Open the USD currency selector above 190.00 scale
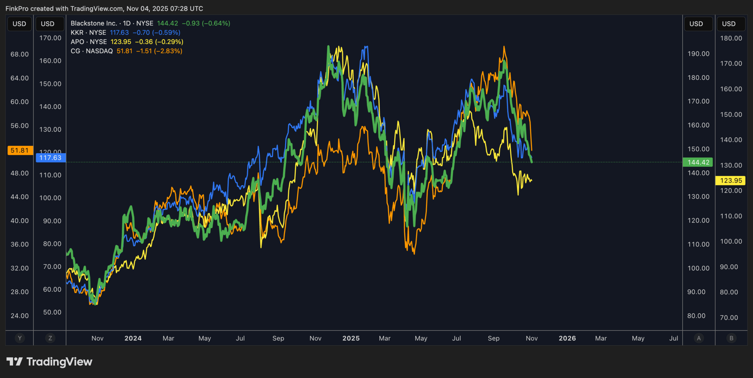The image size is (753, 378). [x=698, y=24]
